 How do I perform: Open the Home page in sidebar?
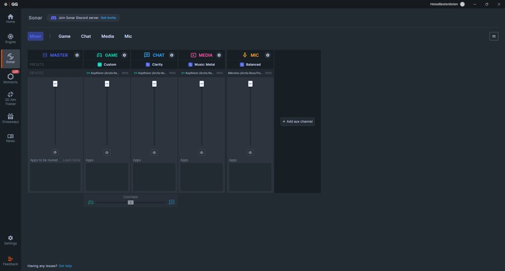[10, 18]
